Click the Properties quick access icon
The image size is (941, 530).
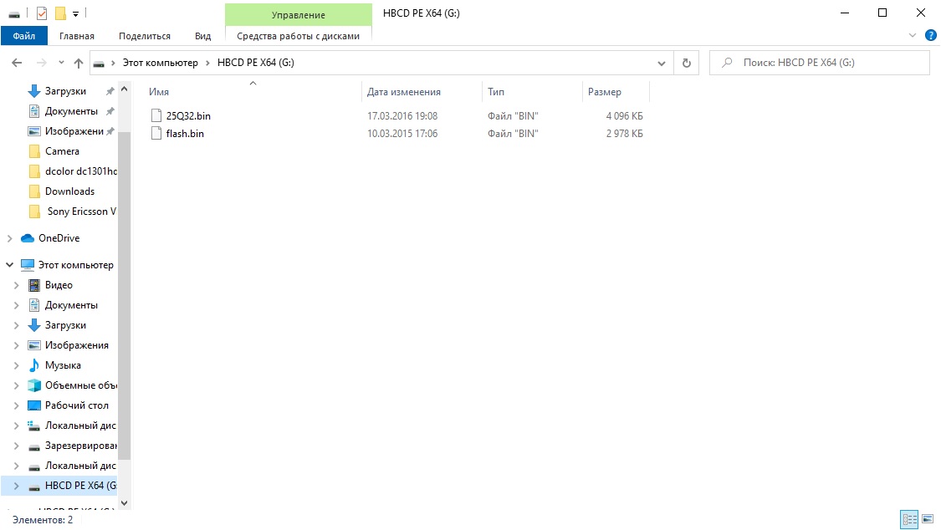click(42, 13)
